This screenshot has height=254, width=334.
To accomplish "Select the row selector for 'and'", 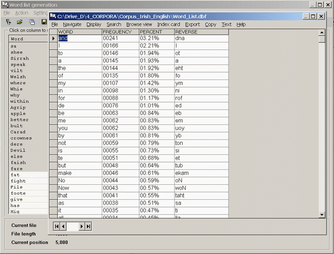I will click(53, 38).
